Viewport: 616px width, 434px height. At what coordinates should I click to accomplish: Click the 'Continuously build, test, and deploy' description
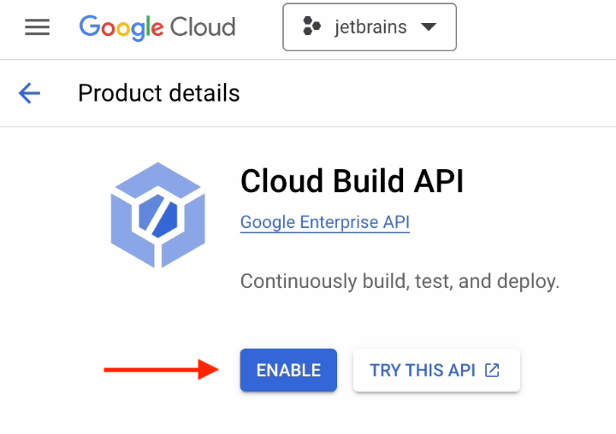click(400, 281)
